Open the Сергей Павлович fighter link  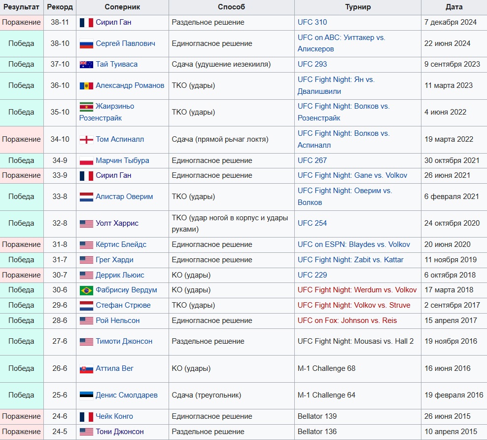(x=126, y=43)
